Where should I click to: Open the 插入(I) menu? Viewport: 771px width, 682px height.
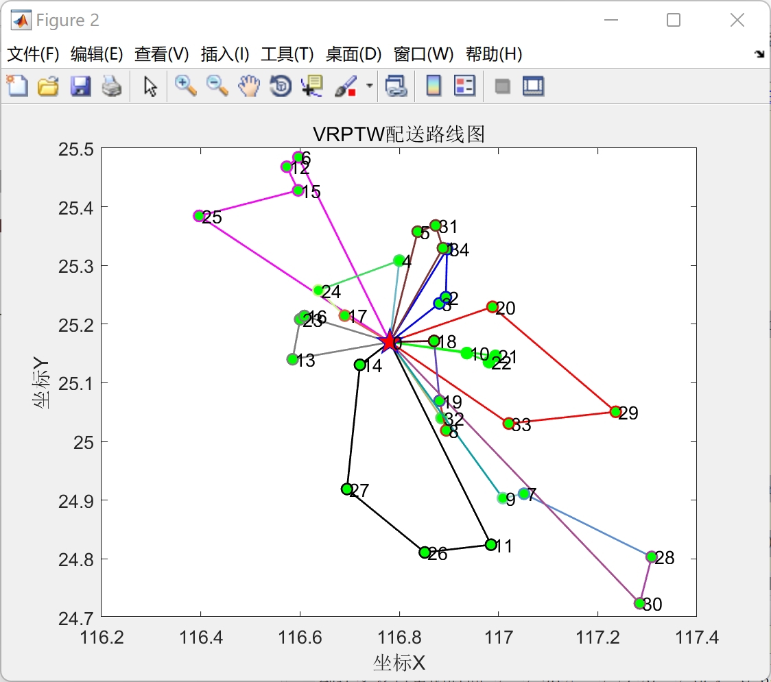[225, 54]
